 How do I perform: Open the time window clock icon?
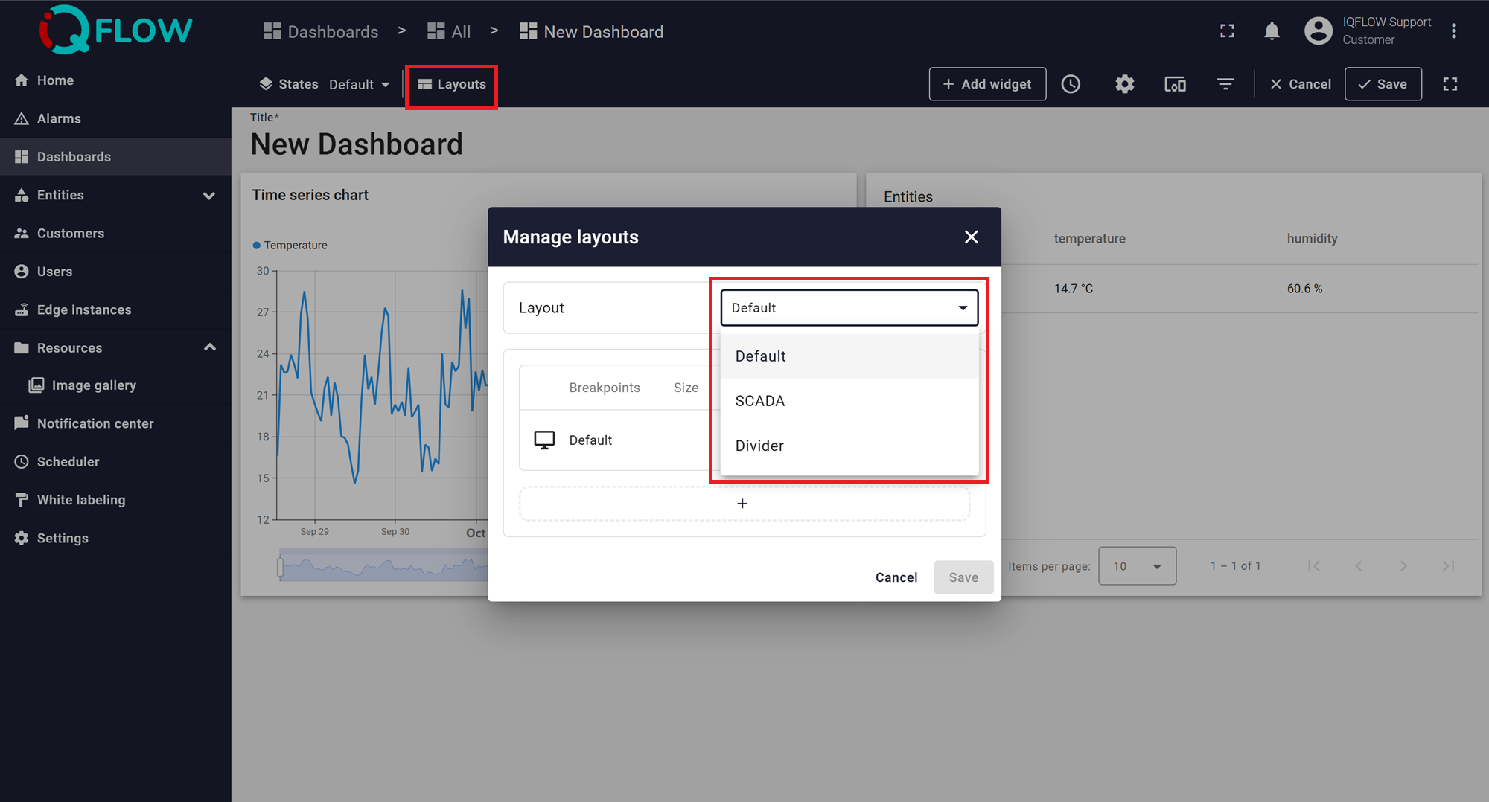pyautogui.click(x=1071, y=84)
